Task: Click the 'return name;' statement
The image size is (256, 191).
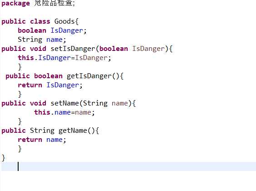Action: (42, 140)
